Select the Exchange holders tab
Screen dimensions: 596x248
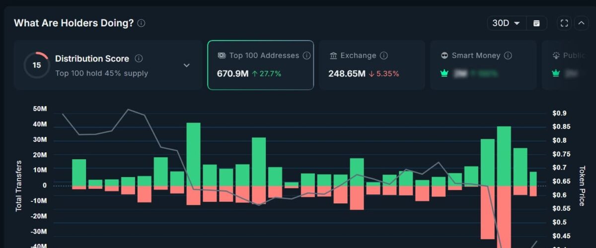[x=372, y=65]
